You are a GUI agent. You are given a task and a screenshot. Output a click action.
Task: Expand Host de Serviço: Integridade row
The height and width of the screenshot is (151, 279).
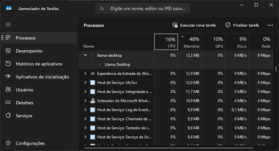[86, 91]
